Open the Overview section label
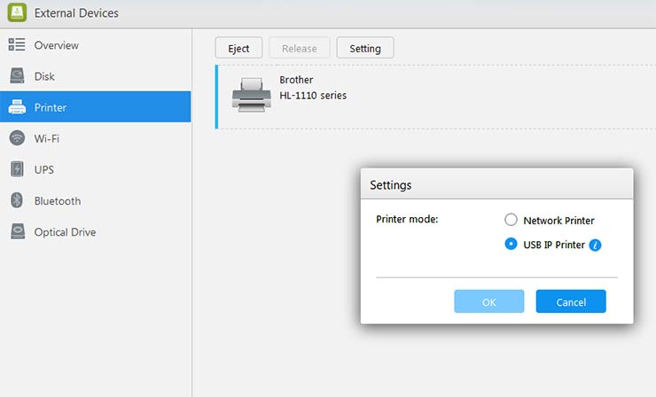This screenshot has height=397, width=656. 57,45
